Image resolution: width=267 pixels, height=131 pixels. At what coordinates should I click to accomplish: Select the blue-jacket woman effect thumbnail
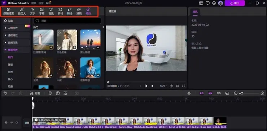[x=90, y=67]
